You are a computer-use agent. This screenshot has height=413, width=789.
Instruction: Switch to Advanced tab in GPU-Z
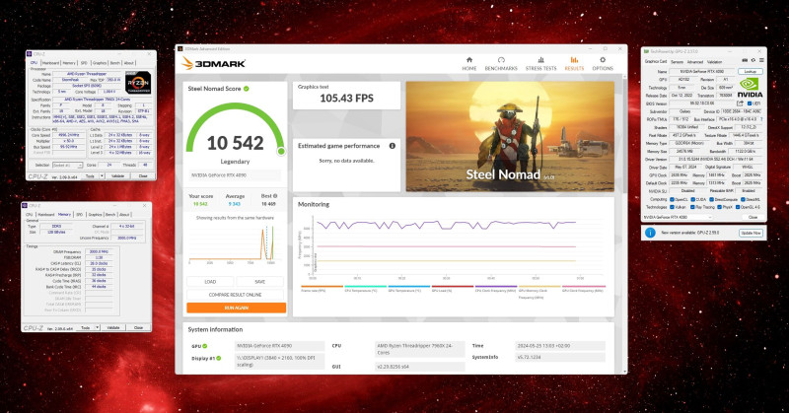pyautogui.click(x=695, y=62)
